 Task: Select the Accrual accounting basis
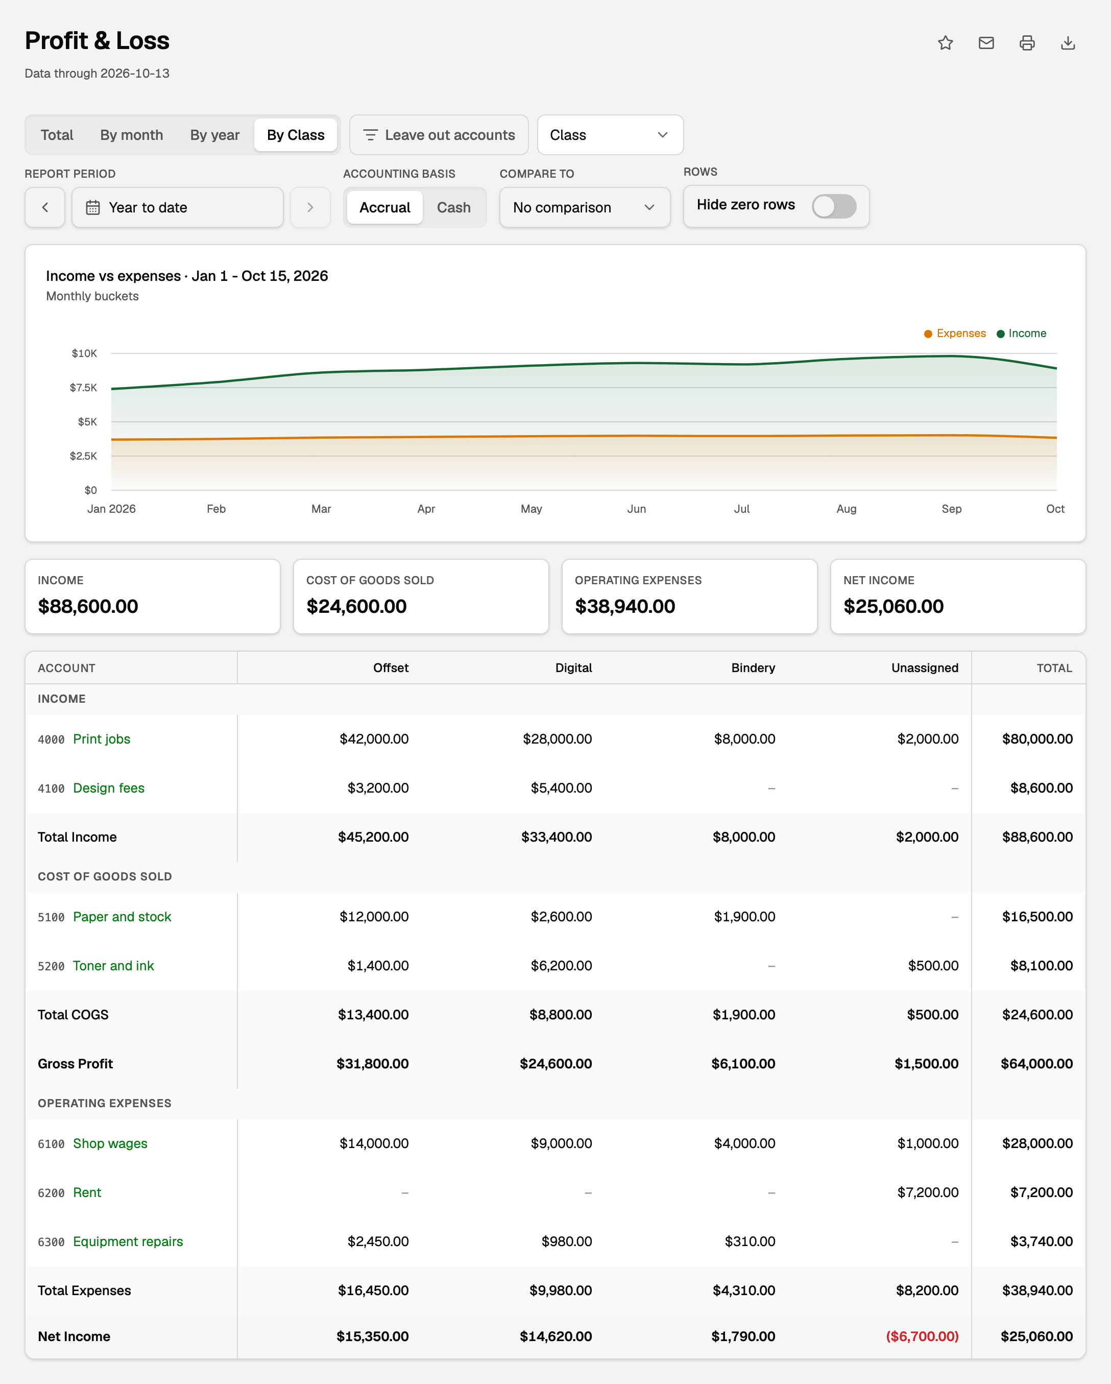point(384,207)
